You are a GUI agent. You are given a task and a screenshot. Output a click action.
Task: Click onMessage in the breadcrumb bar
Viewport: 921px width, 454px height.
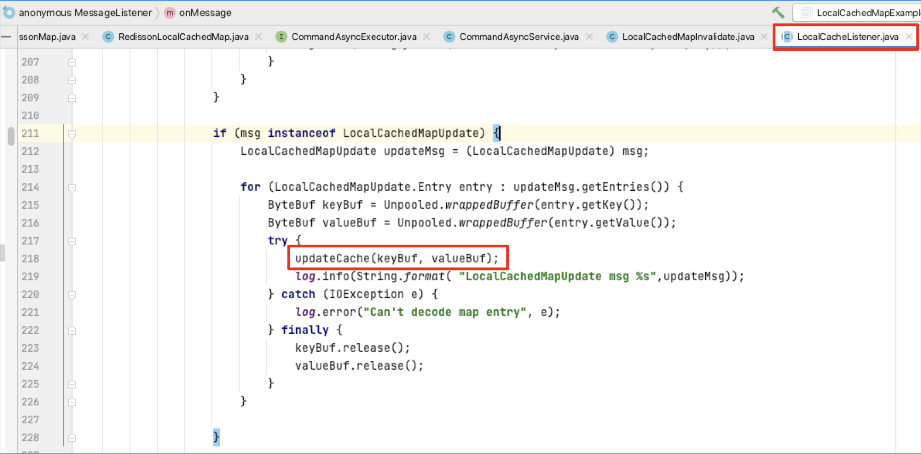click(206, 13)
